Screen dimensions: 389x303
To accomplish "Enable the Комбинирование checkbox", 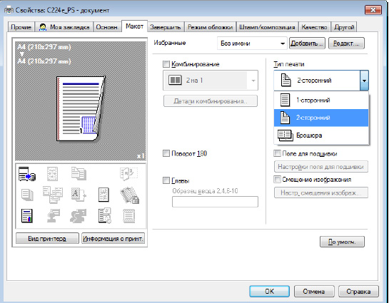I will coord(166,64).
